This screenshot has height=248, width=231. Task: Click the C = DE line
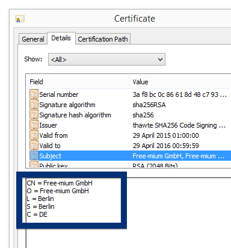37,214
